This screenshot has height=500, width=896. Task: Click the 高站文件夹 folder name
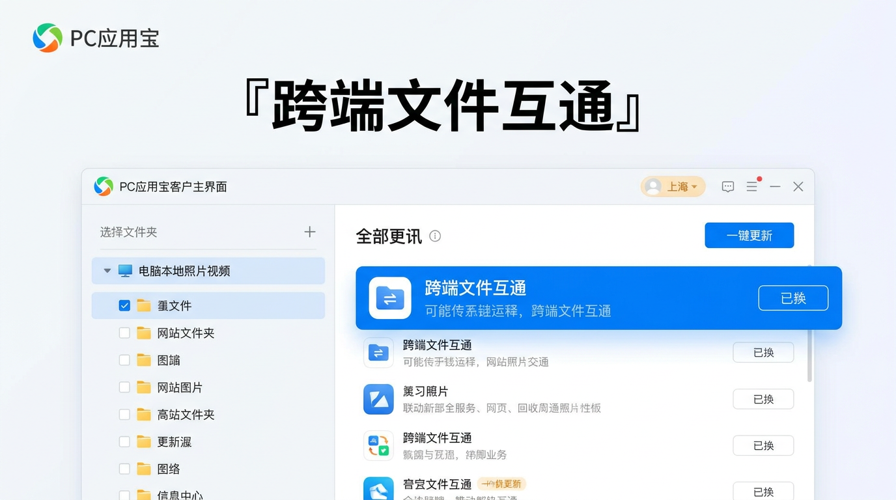tap(186, 415)
